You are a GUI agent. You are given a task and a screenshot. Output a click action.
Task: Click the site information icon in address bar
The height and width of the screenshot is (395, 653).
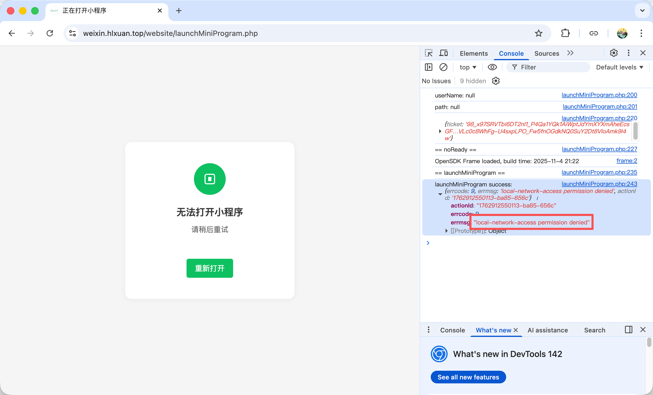click(72, 33)
